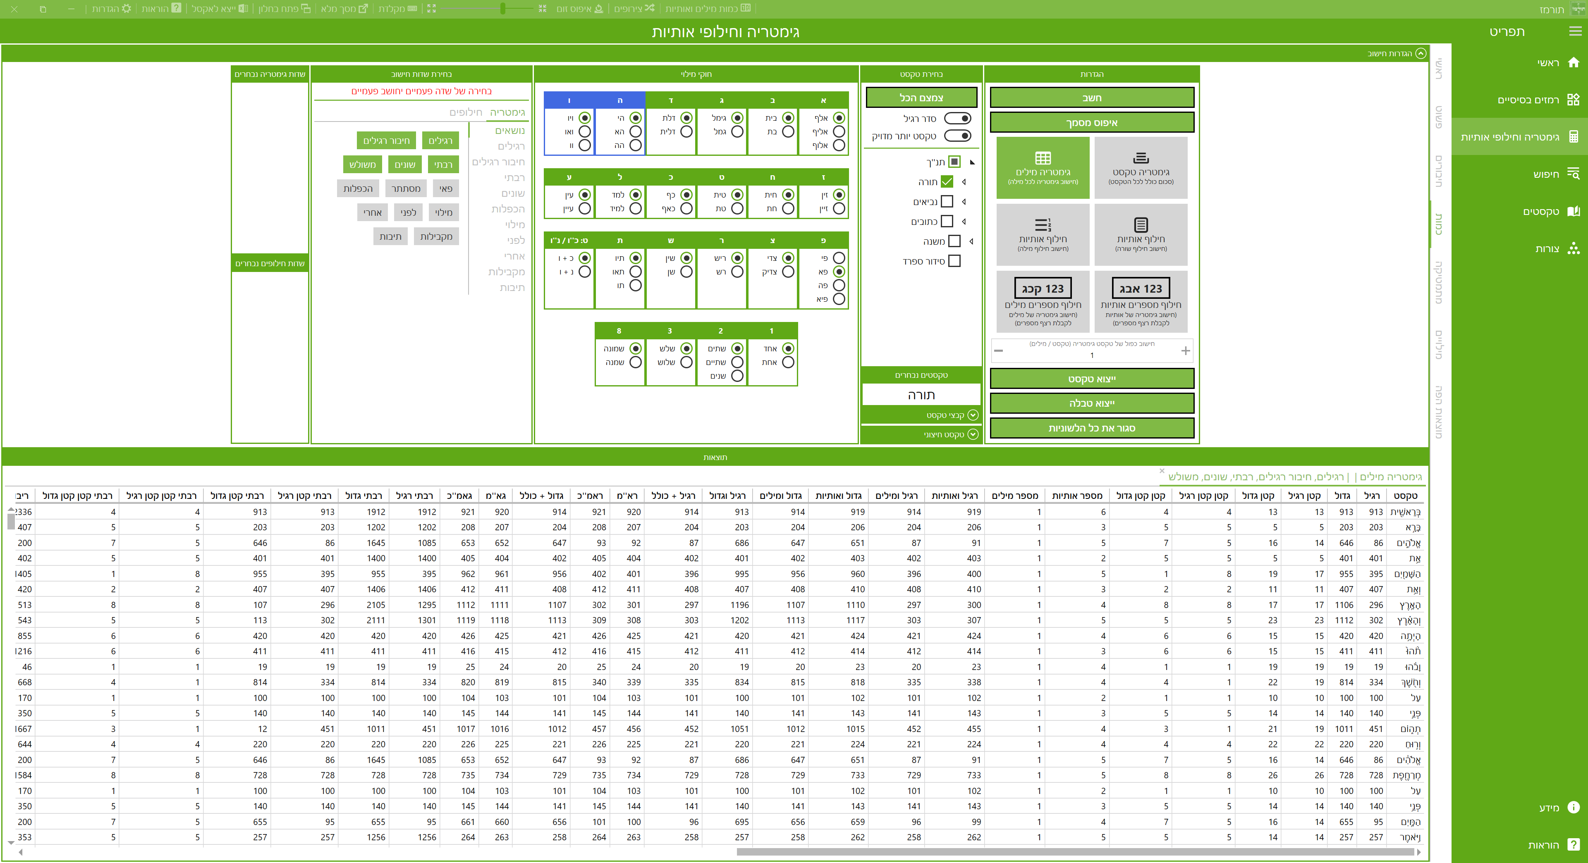The width and height of the screenshot is (1588, 863).
Task: Click the combinations (צירופים) shuffle icon
Action: click(649, 9)
